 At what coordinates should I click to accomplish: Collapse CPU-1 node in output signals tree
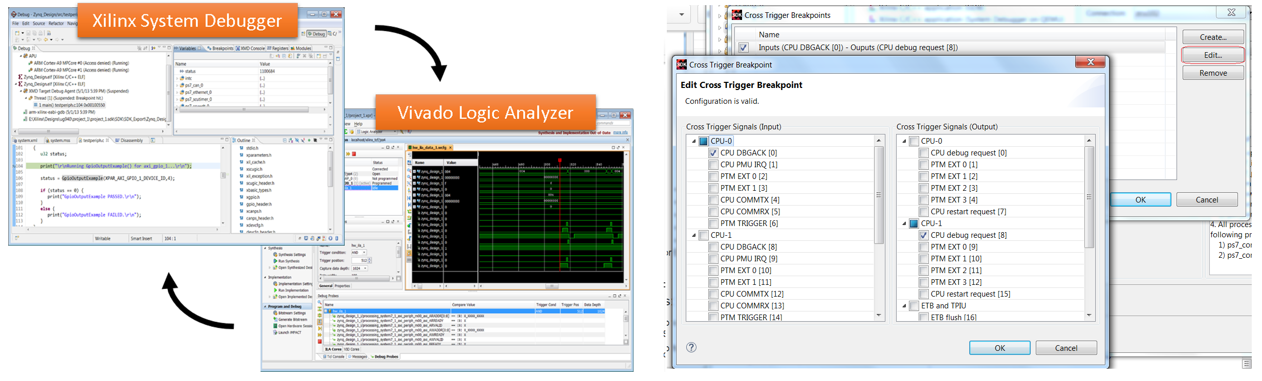click(904, 223)
